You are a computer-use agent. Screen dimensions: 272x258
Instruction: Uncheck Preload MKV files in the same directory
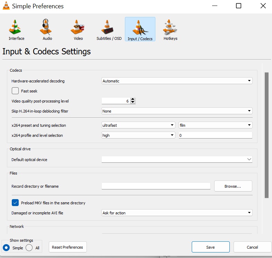(x=15, y=203)
